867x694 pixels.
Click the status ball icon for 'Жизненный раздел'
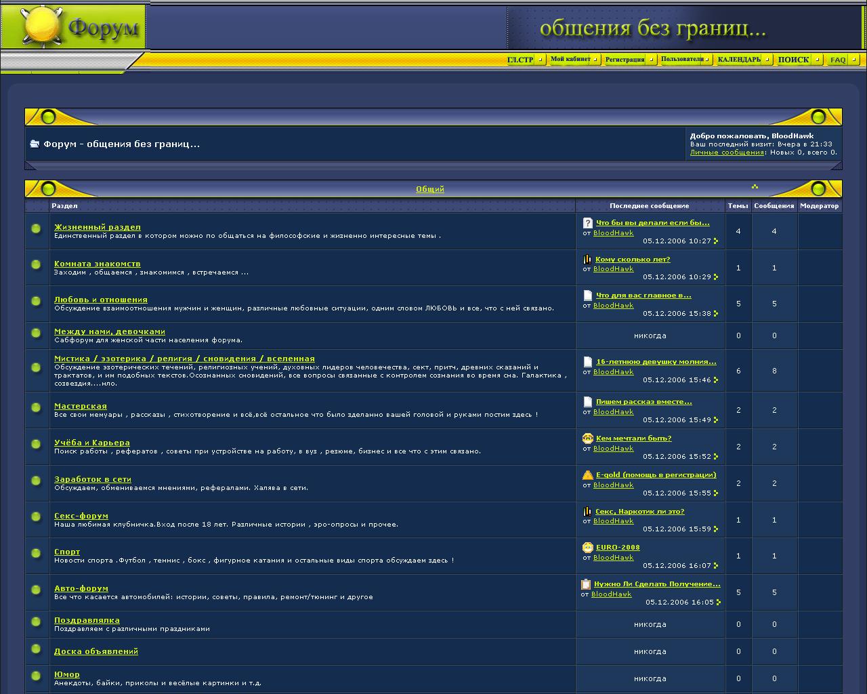point(37,229)
